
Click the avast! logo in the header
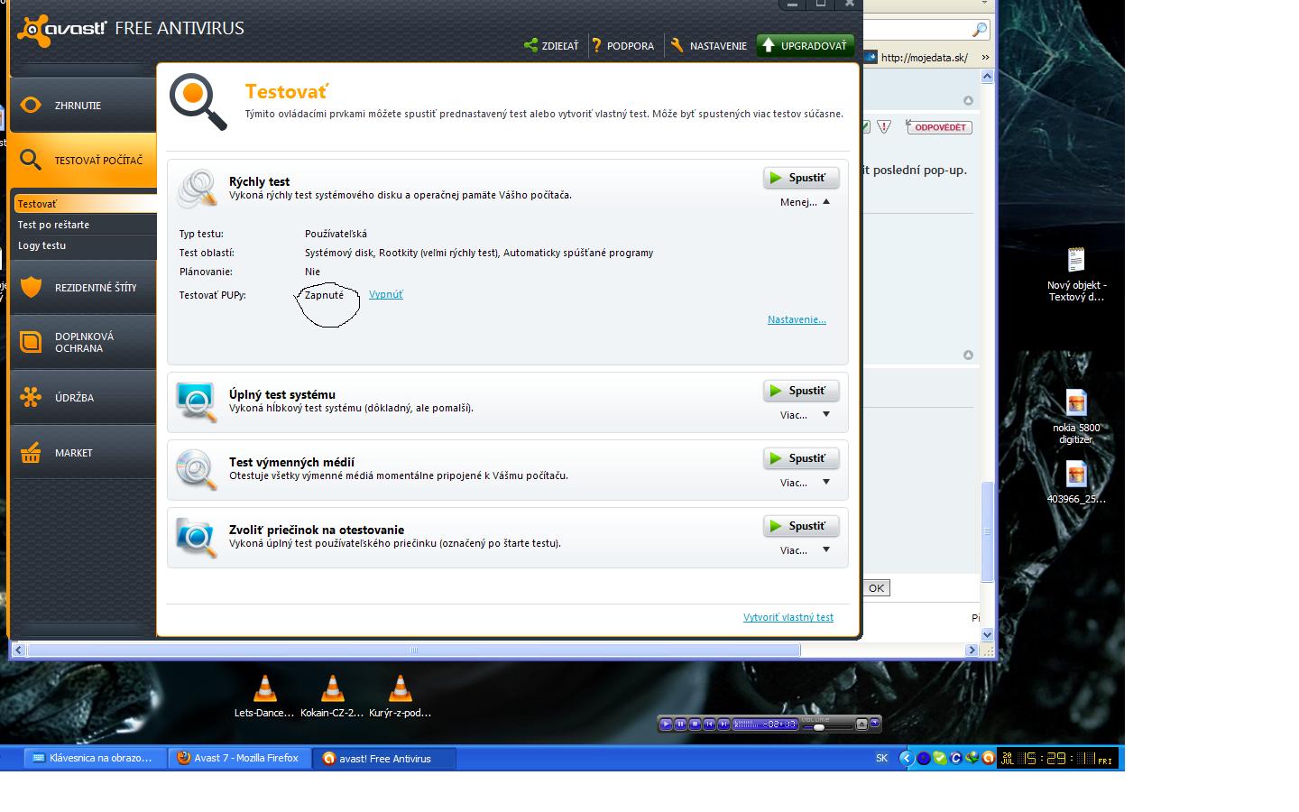(x=61, y=29)
